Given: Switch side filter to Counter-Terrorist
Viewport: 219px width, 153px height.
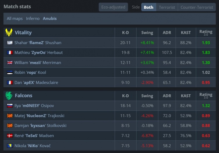Looking at the screenshot, I should pyautogui.click(x=197, y=7).
